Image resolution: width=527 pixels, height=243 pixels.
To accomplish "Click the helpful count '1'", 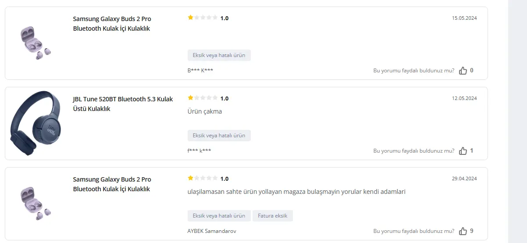I will pos(472,150).
